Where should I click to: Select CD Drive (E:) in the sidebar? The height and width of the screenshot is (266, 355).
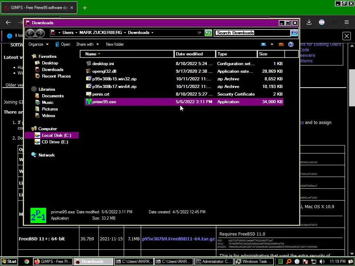coord(55,142)
